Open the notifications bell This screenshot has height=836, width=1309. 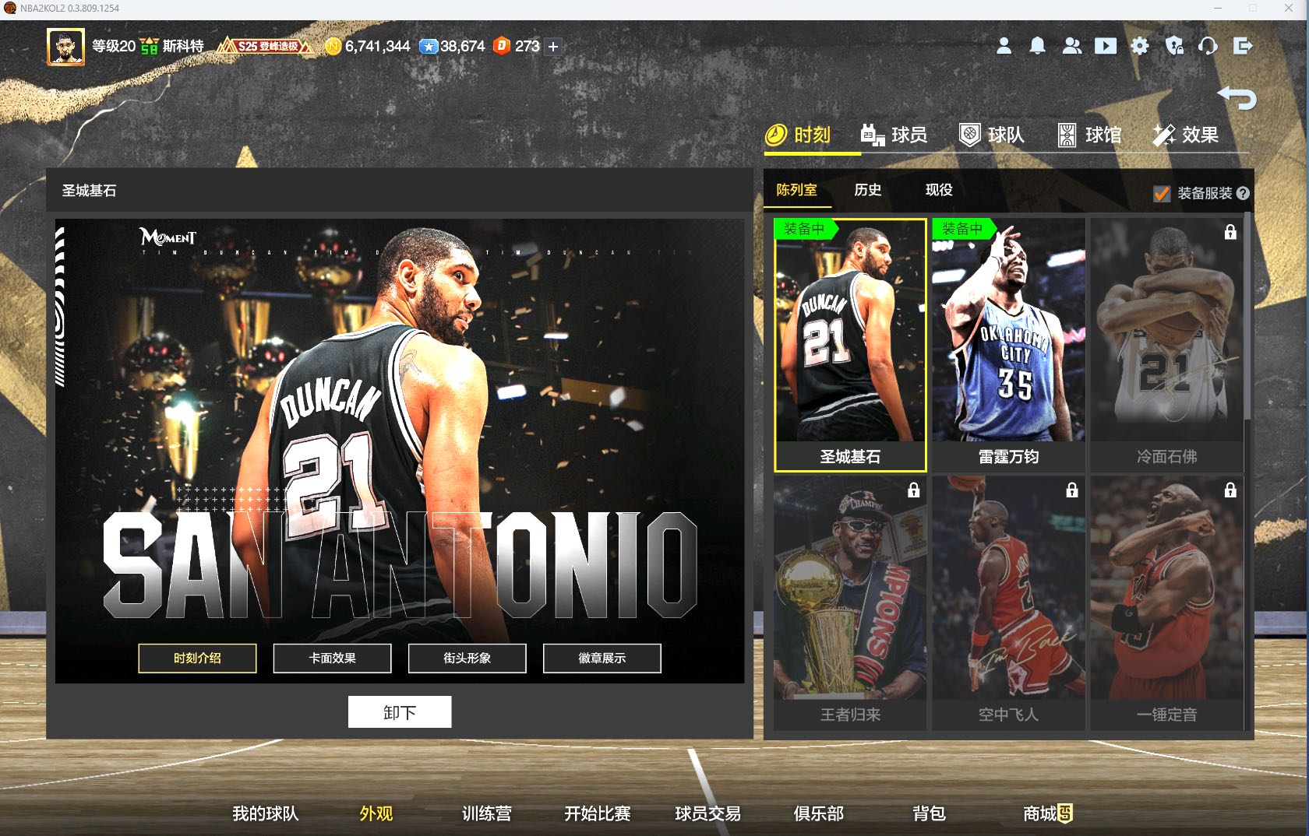tap(1037, 46)
